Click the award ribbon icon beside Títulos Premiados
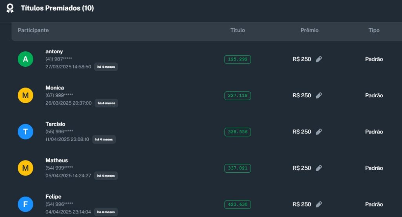 coord(10,8)
